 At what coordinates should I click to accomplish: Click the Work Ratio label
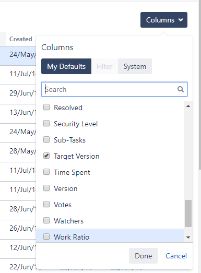72,237
